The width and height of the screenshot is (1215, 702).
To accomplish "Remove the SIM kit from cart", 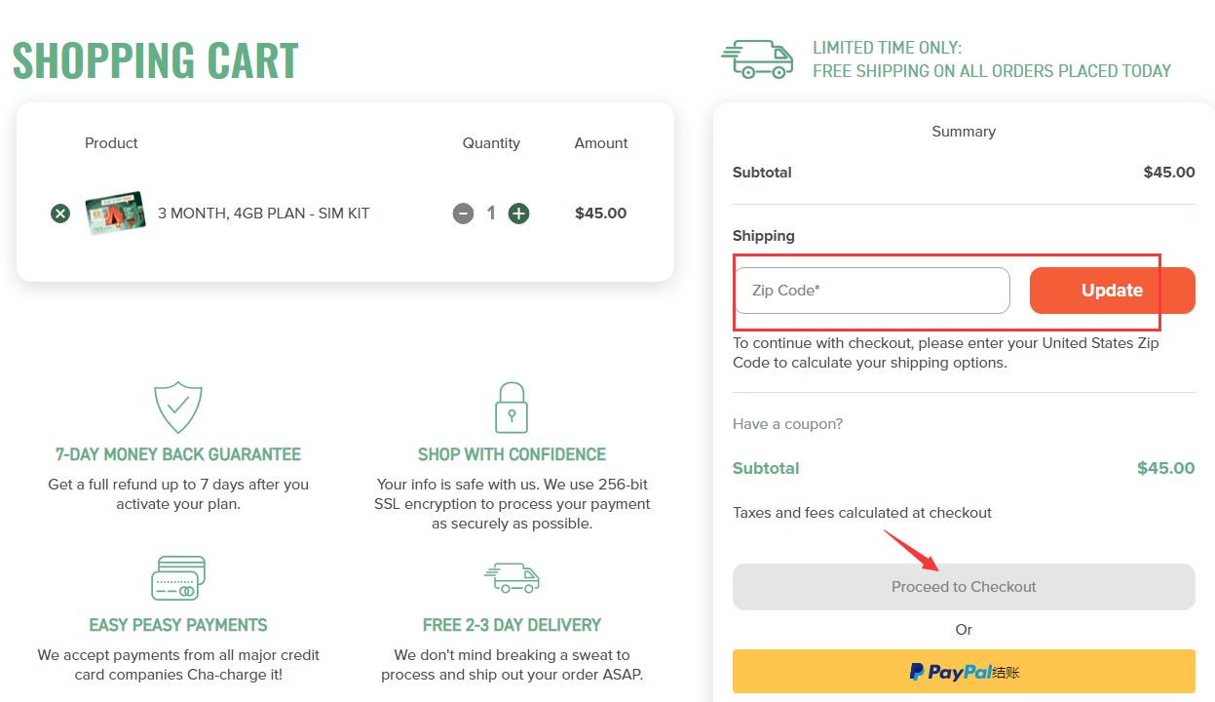I will (60, 214).
